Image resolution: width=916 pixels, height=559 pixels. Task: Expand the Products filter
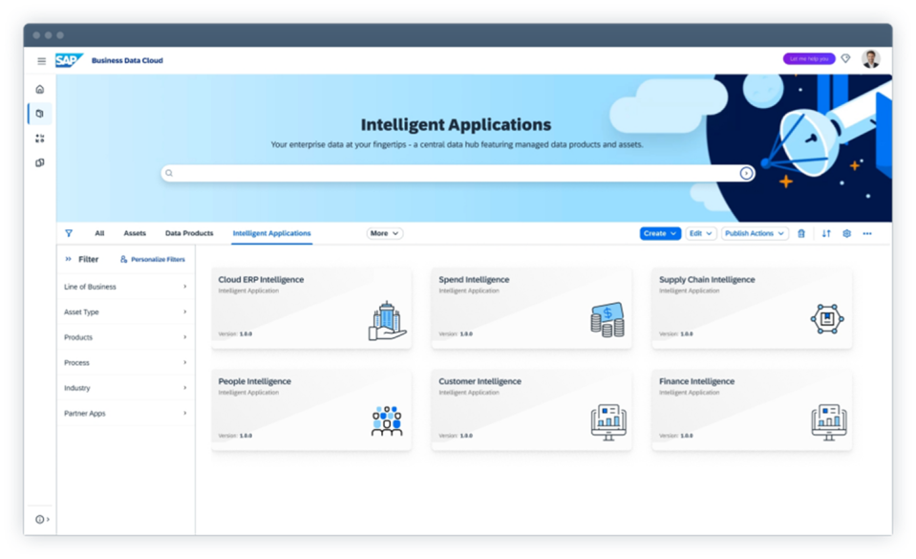(125, 337)
